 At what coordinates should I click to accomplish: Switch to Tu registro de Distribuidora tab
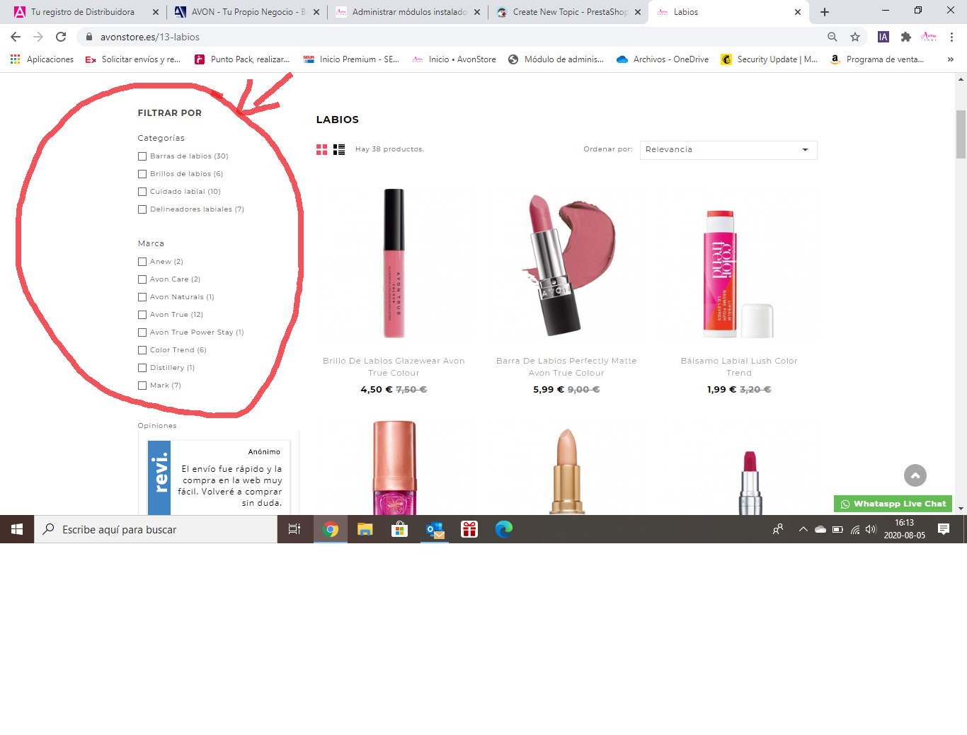pyautogui.click(x=82, y=12)
